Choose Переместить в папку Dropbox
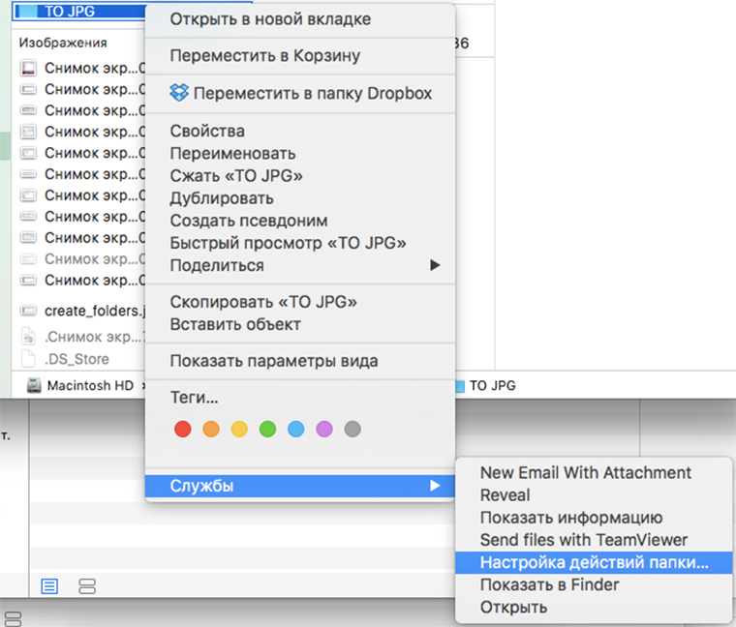This screenshot has width=736, height=627. [x=300, y=93]
